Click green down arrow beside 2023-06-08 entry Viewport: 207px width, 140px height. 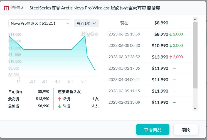tap(171, 46)
